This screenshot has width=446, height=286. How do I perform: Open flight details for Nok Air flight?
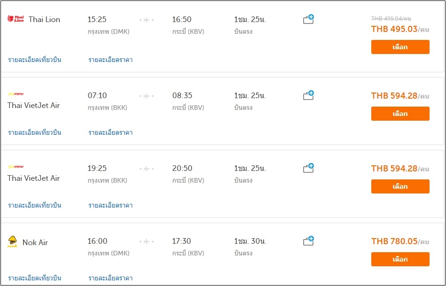point(34,278)
